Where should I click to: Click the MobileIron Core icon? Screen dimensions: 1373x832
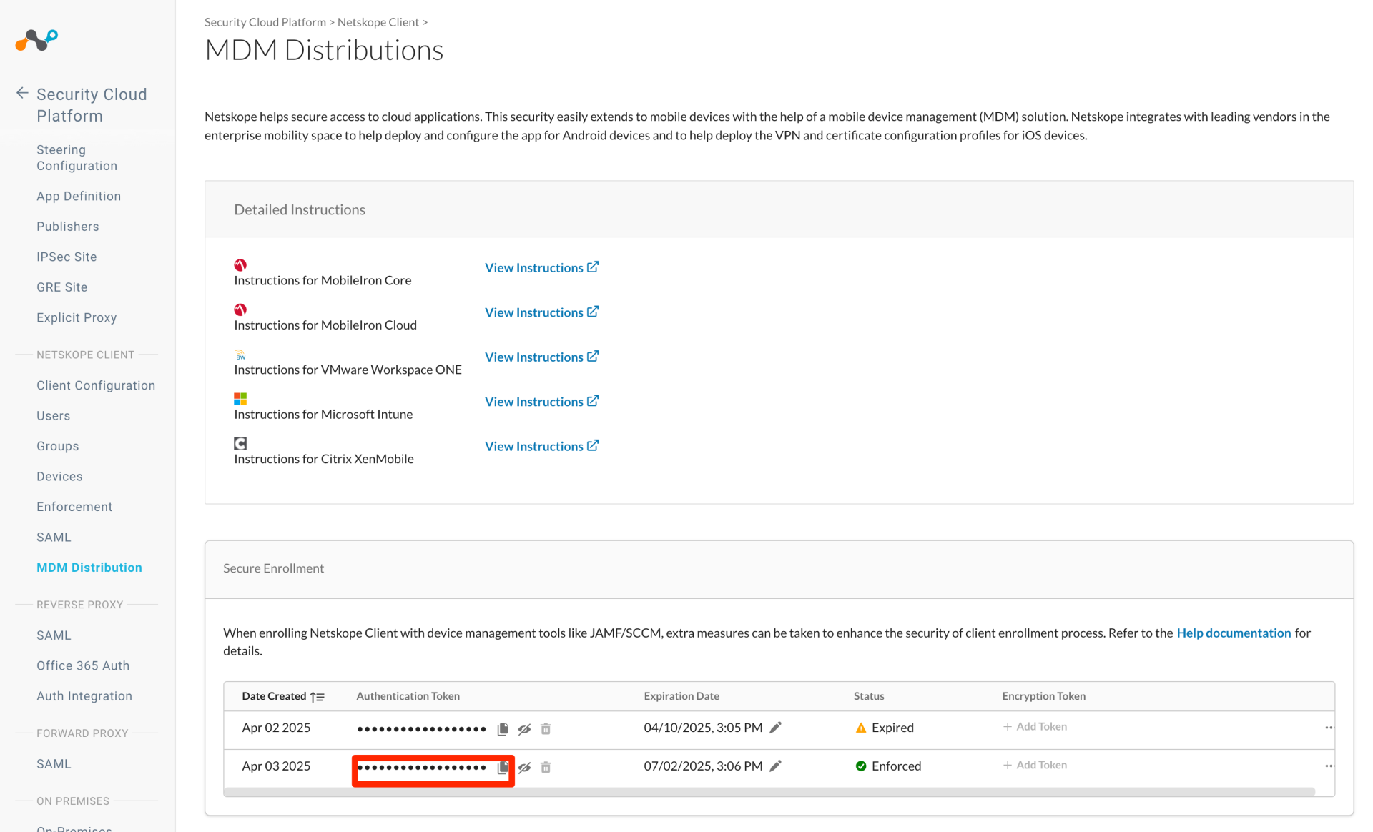click(240, 264)
